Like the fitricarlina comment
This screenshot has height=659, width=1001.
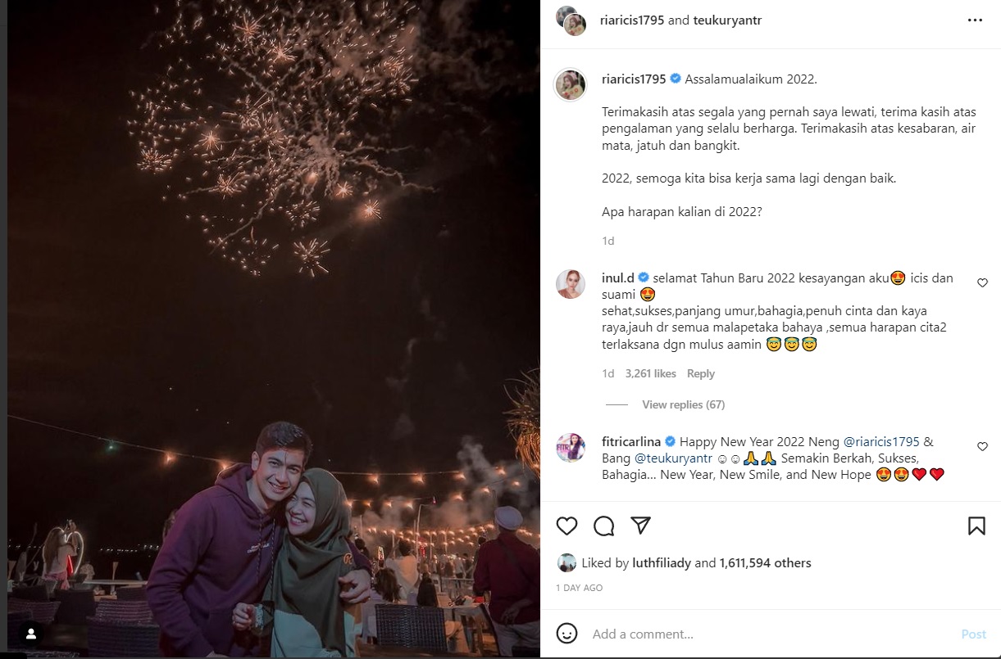tap(982, 447)
